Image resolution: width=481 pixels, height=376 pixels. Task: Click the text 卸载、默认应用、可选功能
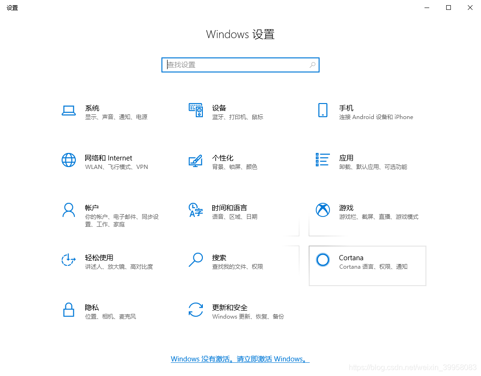373,167
